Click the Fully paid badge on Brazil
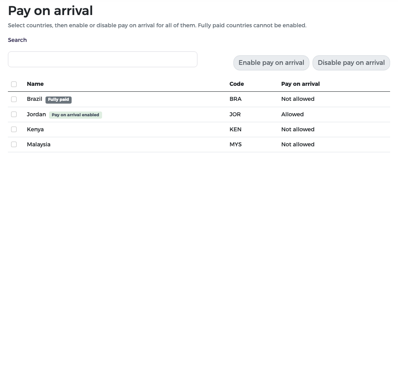 (59, 100)
